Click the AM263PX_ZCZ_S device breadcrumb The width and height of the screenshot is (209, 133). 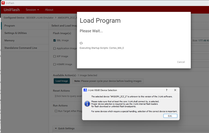click(x=67, y=18)
